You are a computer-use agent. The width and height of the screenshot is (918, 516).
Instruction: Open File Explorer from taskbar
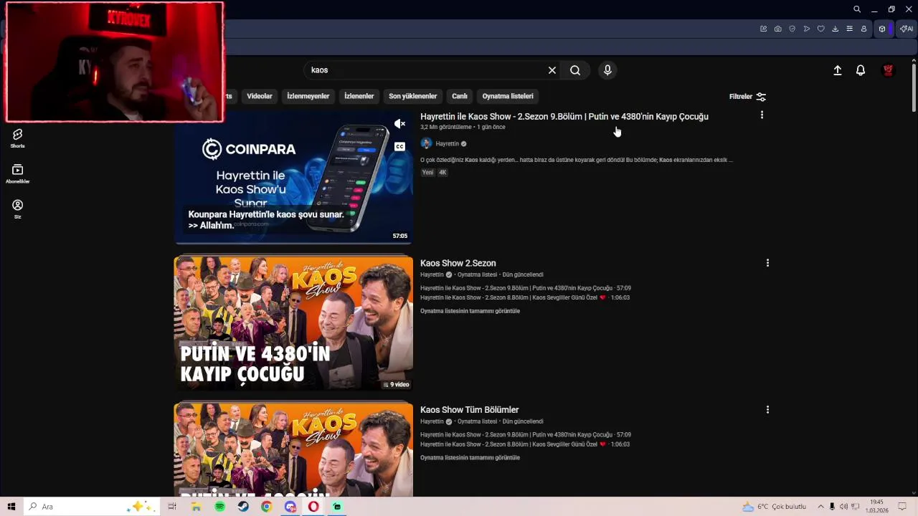click(196, 507)
